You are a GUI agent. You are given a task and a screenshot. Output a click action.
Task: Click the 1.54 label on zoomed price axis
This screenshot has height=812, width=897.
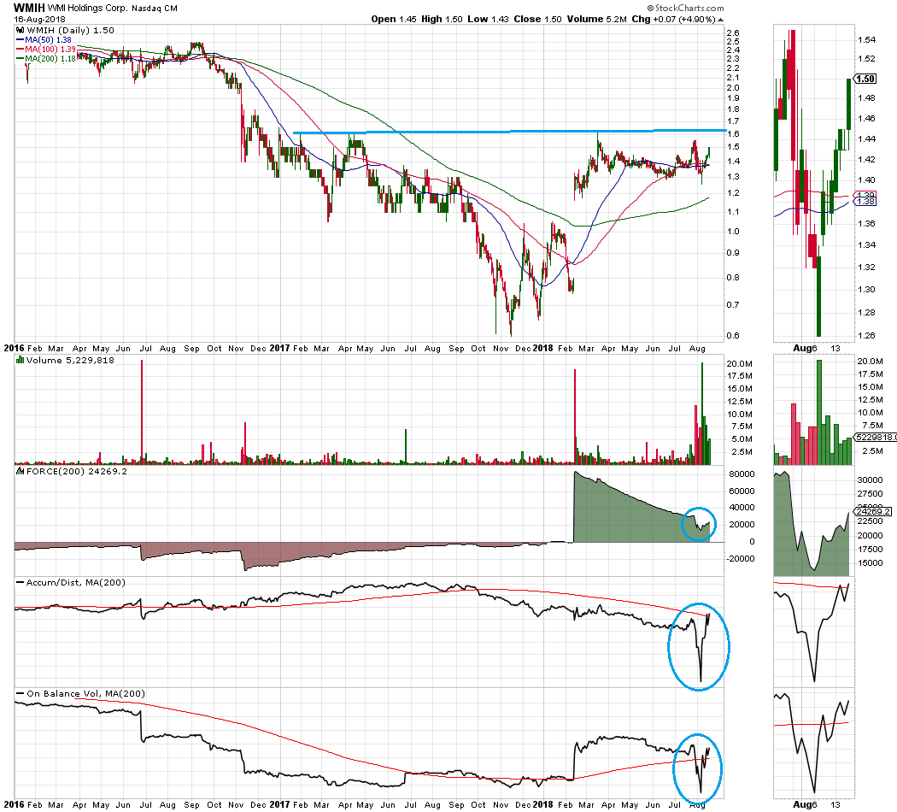(x=866, y=40)
